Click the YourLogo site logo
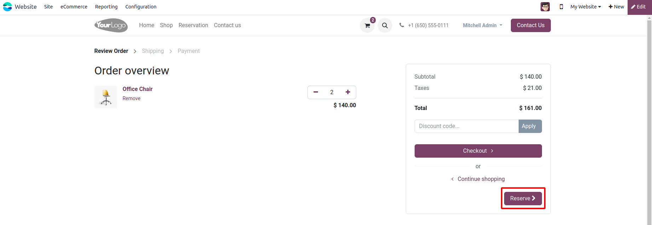This screenshot has width=652, height=225. coord(111,25)
